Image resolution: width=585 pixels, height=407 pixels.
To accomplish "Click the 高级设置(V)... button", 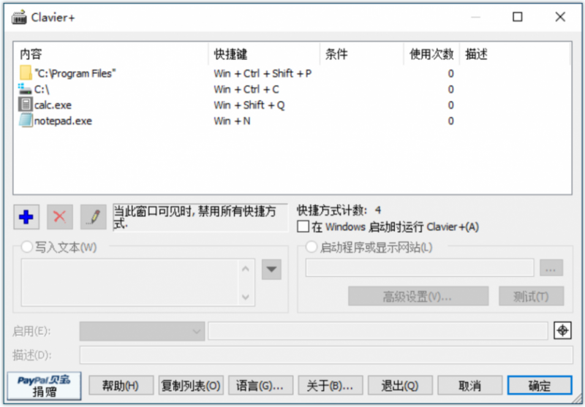I will click(418, 297).
